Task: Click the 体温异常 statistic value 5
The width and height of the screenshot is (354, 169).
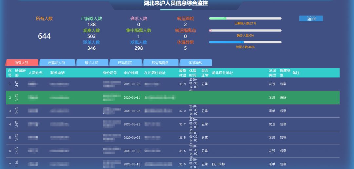Action: point(185,48)
